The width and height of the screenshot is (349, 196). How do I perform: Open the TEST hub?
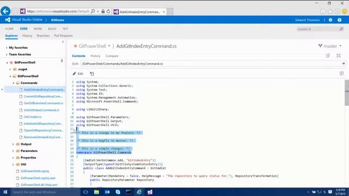(x=65, y=29)
